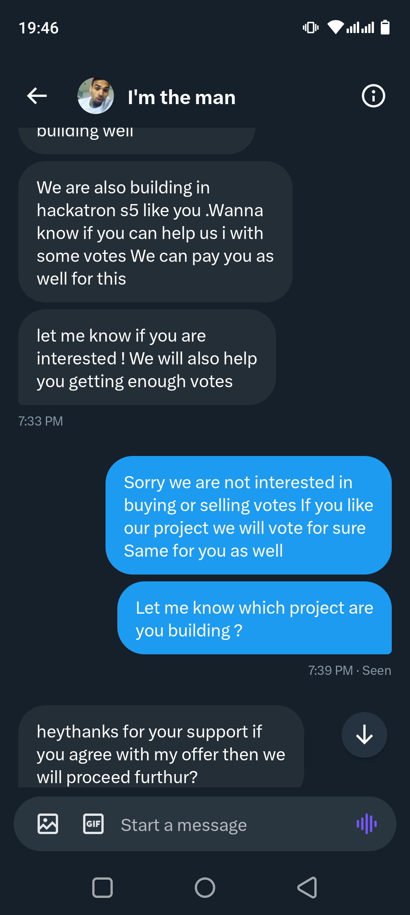
Task: Tap the "which project are you building" message
Action: pos(254,619)
